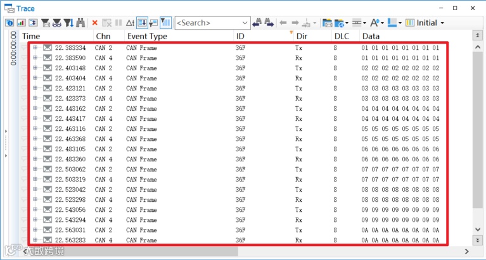Click the gray back arrow
This screenshot has height=260, width=486.
283,23
